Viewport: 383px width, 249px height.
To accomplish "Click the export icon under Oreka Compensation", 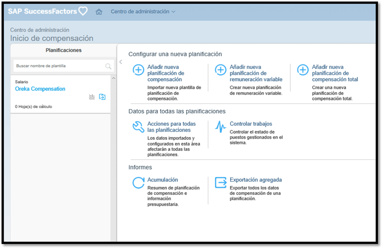I will pos(102,97).
